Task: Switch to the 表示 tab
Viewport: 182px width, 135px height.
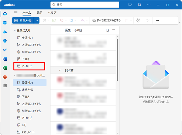Action: coord(39,13)
